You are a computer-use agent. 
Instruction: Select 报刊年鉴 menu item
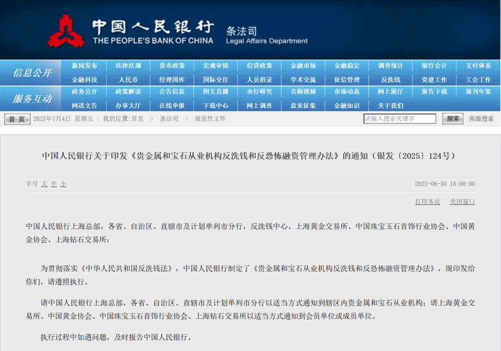[x=478, y=92]
